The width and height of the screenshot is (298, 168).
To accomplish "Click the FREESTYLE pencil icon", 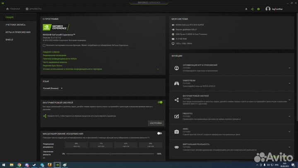I will coord(177,116).
